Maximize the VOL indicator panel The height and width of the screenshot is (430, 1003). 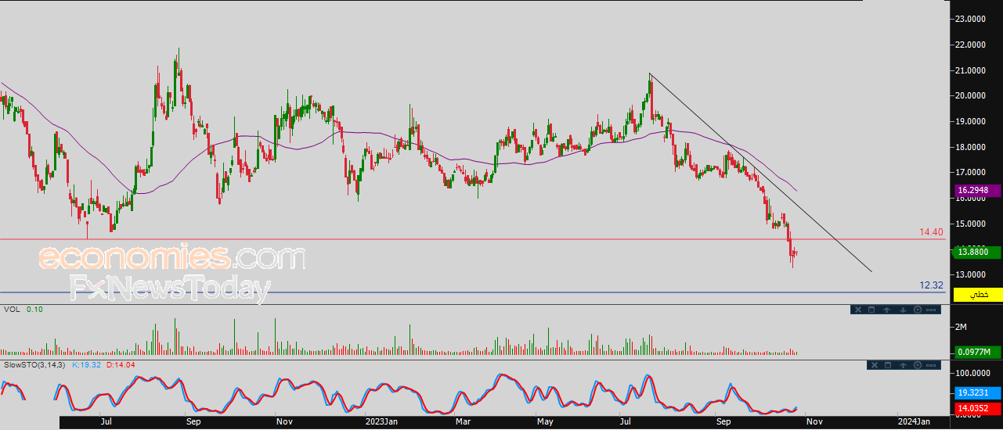point(871,310)
